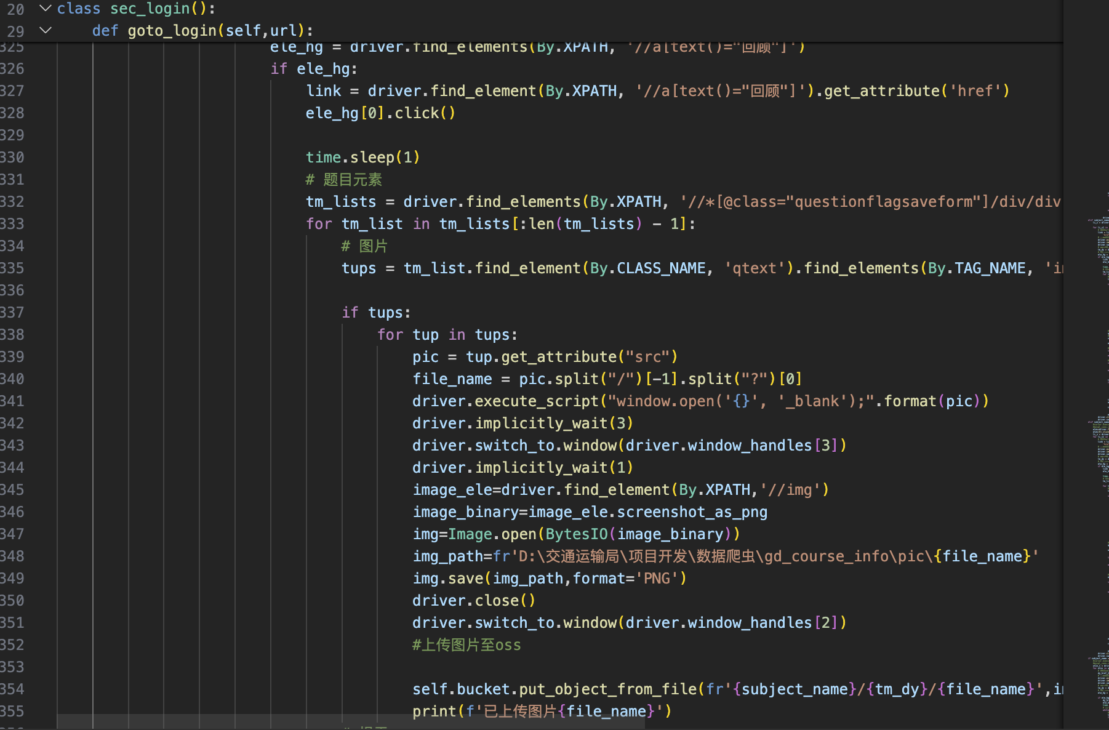1109x730 pixels.
Task: Click line number 348 in gutter
Action: pos(12,556)
